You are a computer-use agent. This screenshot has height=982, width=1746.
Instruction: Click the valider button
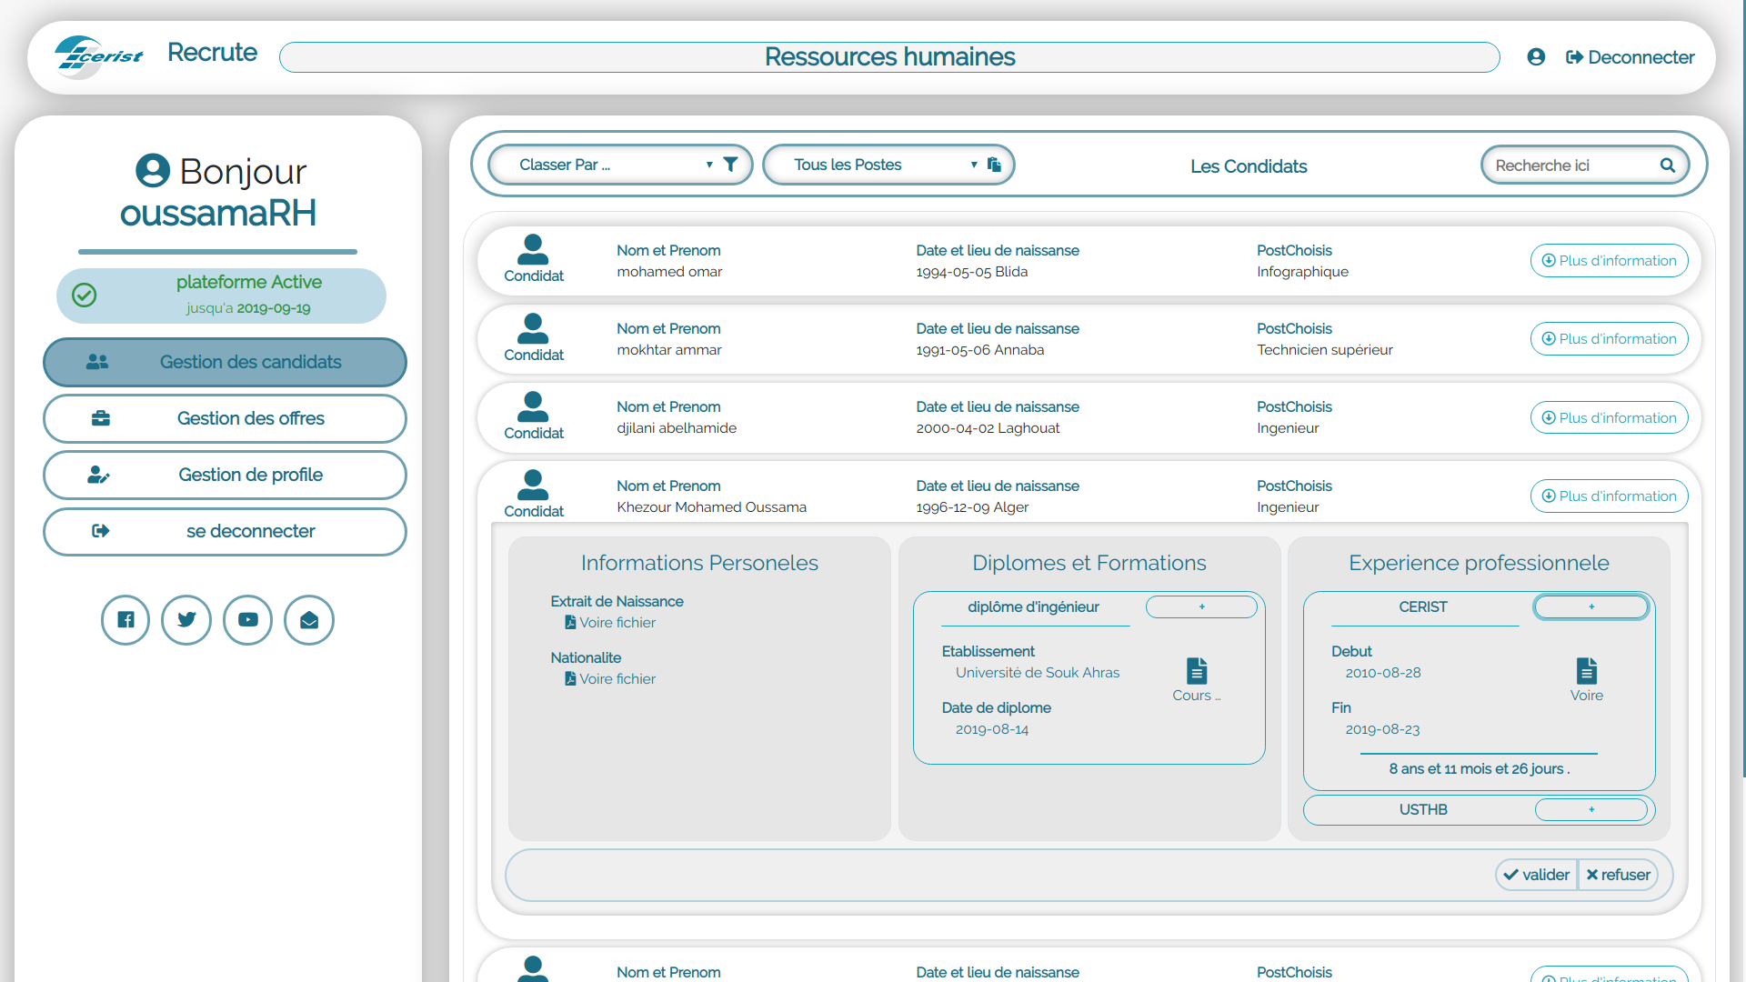point(1537,875)
